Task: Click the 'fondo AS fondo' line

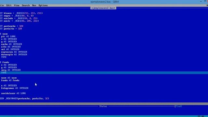Action: (x=10, y=80)
